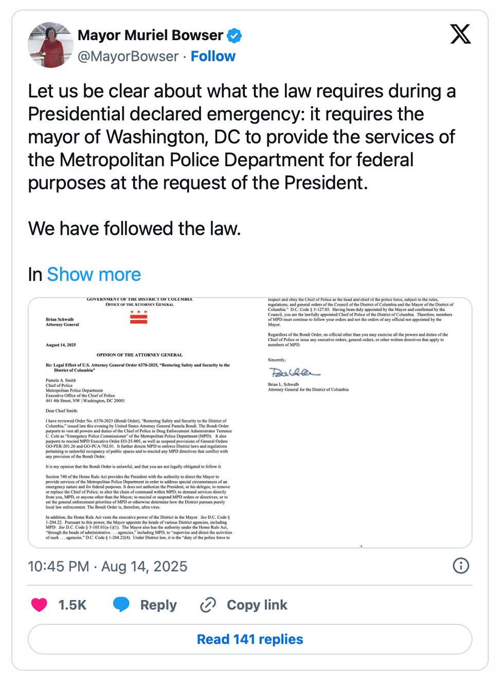Click the chain link copy icon
This screenshot has width=504, height=686.
(208, 605)
